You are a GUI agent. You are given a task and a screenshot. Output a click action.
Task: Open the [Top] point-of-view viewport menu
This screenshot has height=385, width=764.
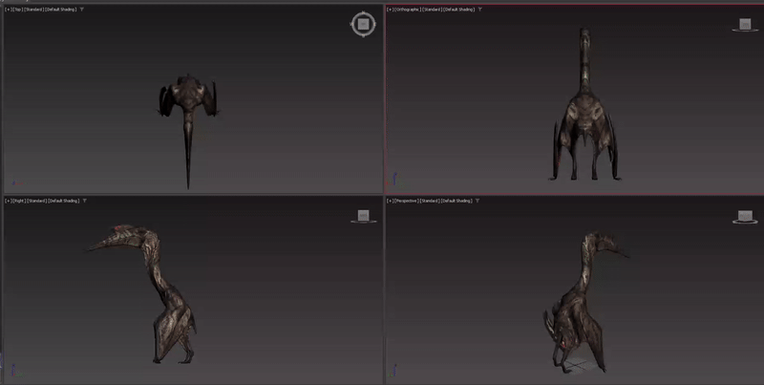click(18, 10)
